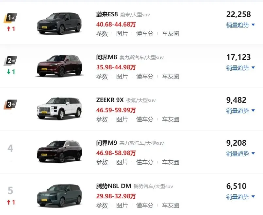
Task: Expand 销量趋势 for 腾势N8L DM
Action: coord(240,197)
